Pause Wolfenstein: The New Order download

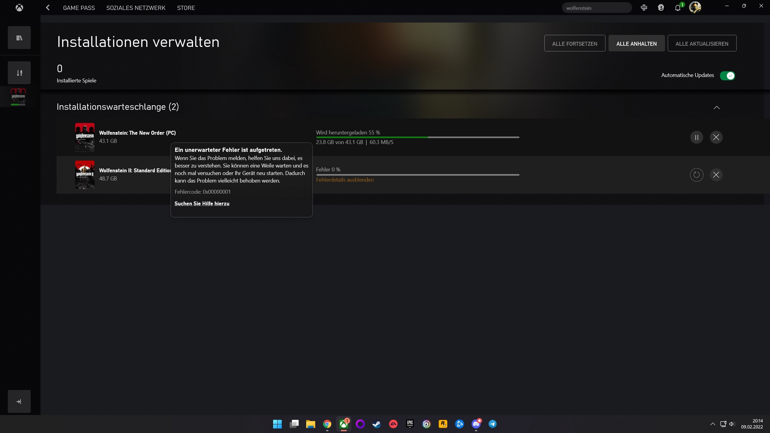(x=697, y=137)
